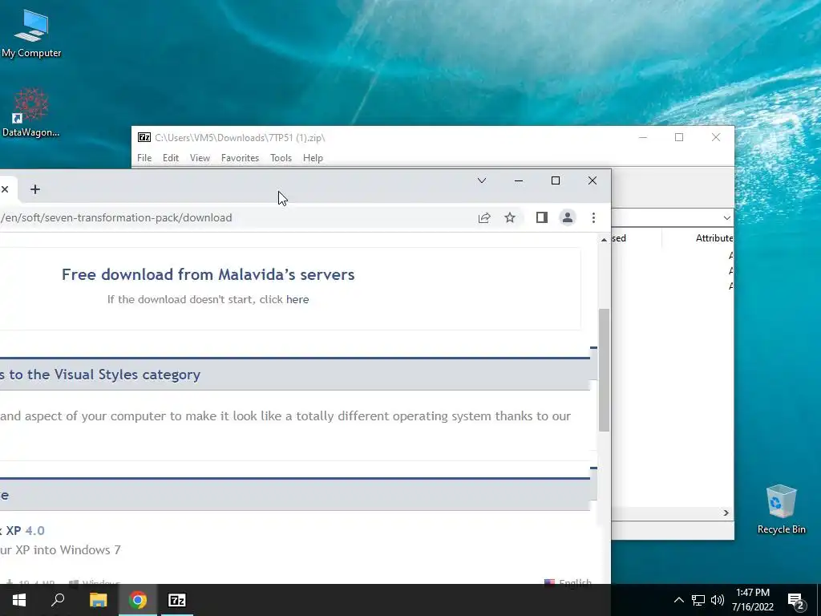Click the Chrome page scrollbar thumb
821x616 pixels.
coord(604,371)
